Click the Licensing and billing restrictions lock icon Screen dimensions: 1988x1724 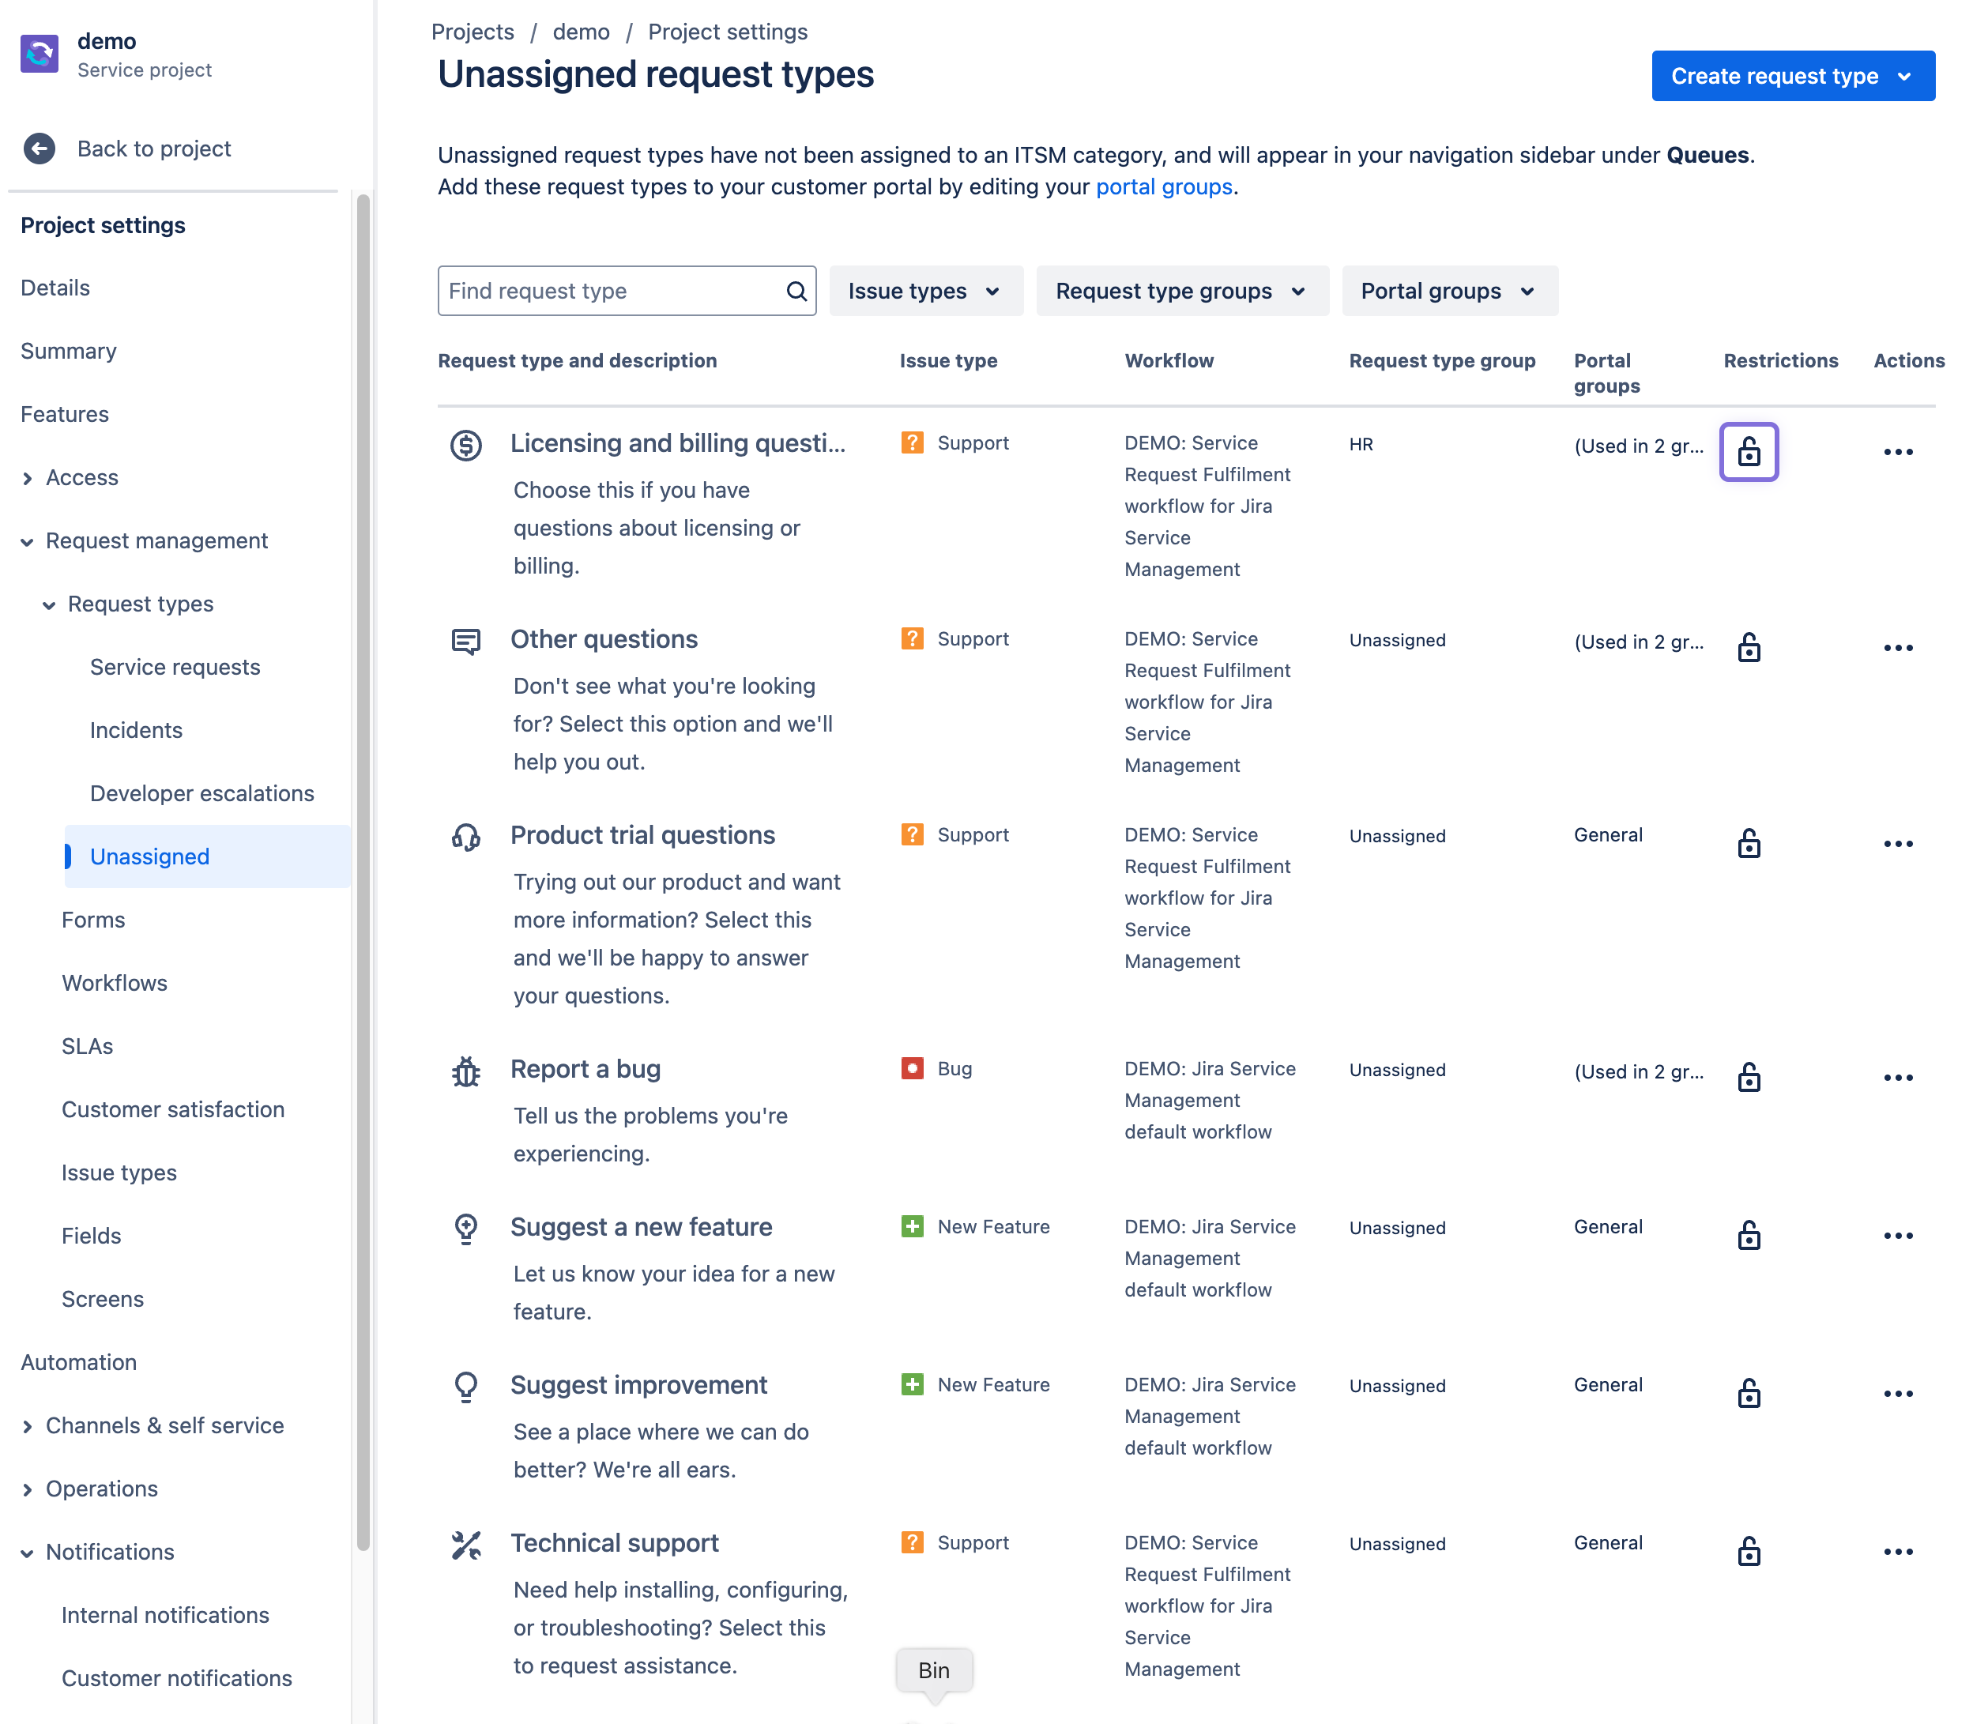(1749, 451)
